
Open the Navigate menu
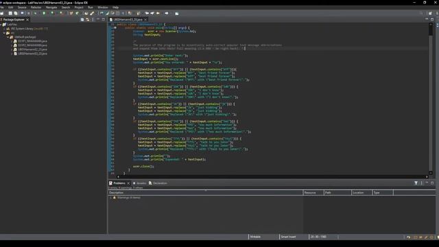click(x=51, y=8)
